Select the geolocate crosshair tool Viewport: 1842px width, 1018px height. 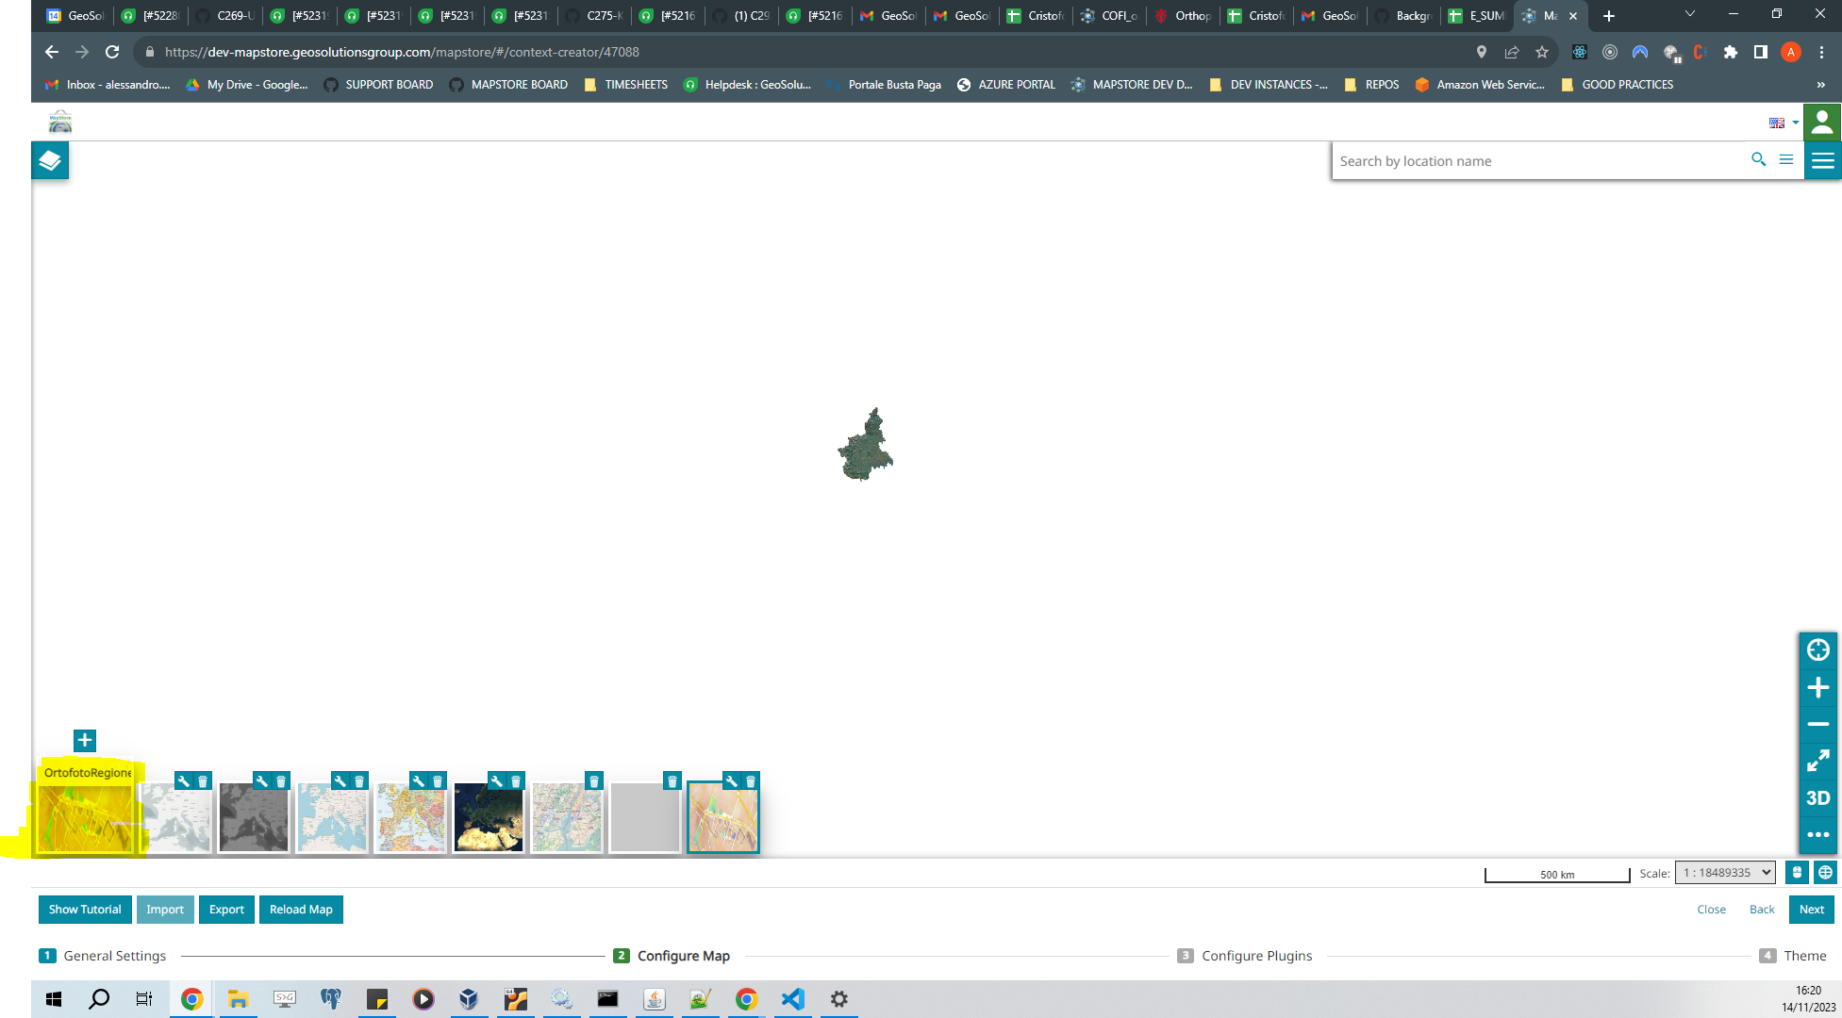pyautogui.click(x=1818, y=649)
